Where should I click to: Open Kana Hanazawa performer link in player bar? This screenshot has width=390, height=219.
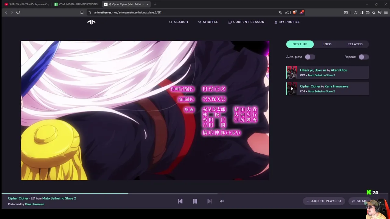pyautogui.click(x=34, y=204)
